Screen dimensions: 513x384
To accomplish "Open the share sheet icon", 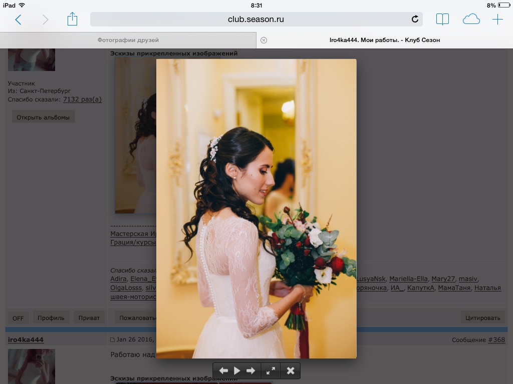I will click(x=72, y=19).
